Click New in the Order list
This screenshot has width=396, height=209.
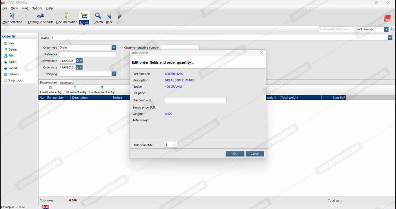(x=11, y=43)
